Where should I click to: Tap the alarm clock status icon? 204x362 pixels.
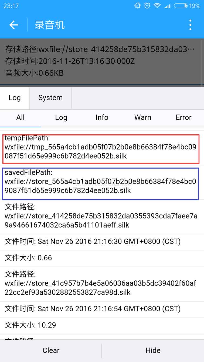tap(147, 6)
